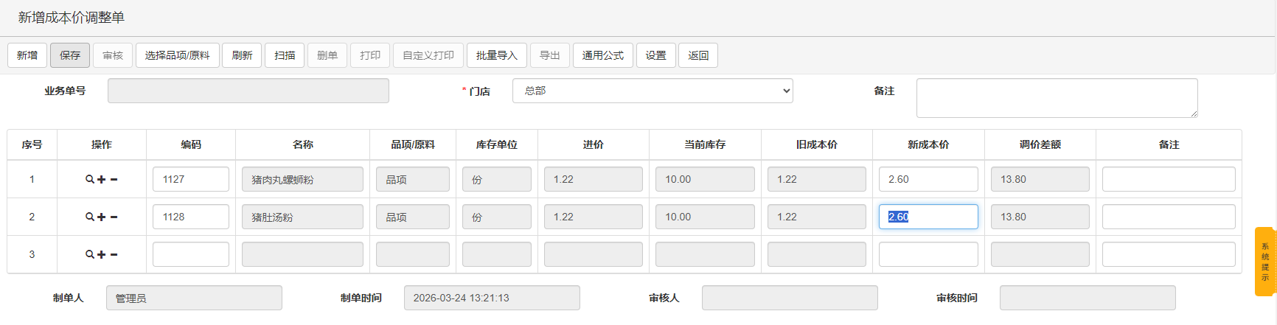Focus the 新成本价 field for row 1
Viewport: 1277px width, 325px height.
(928, 179)
